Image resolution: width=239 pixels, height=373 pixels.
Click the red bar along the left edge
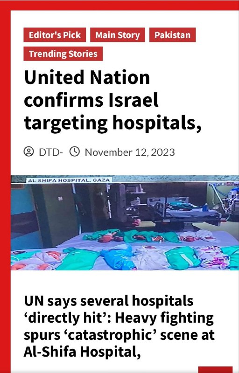pos(5,190)
